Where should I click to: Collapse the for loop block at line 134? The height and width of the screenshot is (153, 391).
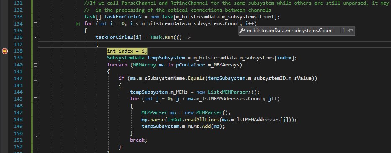(x=36, y=24)
